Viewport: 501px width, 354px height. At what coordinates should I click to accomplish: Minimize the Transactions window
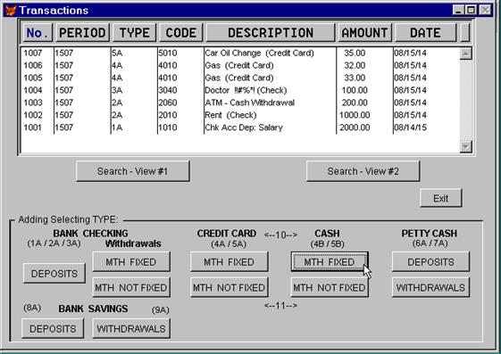[x=458, y=10]
